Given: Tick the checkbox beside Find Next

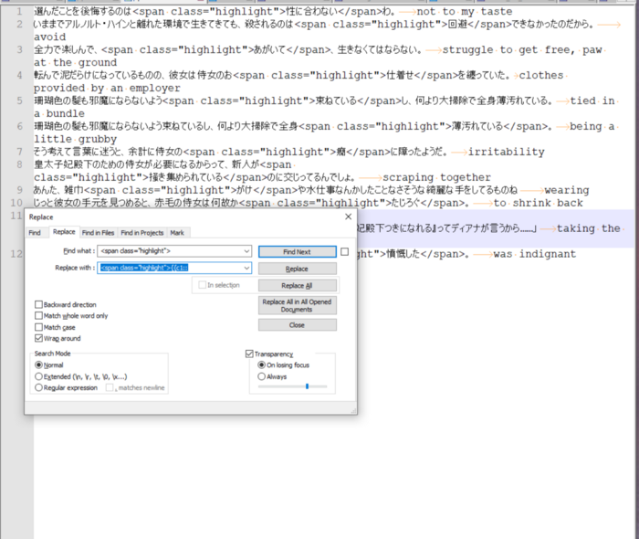Looking at the screenshot, I should 345,251.
